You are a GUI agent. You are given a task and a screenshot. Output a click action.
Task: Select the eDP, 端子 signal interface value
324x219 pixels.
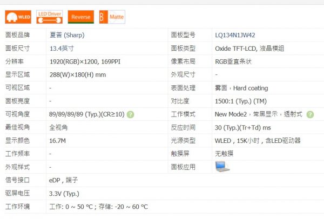63,180
